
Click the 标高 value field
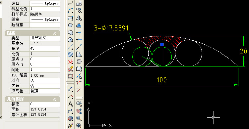45,104
